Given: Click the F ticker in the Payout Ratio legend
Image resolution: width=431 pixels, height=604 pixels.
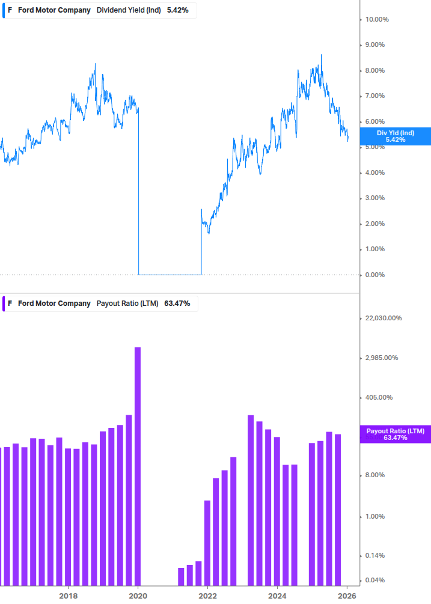Looking at the screenshot, I should coord(10,304).
